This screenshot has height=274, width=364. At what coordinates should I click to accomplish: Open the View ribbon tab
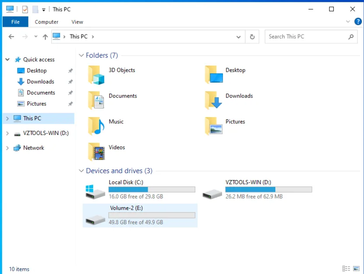[77, 22]
